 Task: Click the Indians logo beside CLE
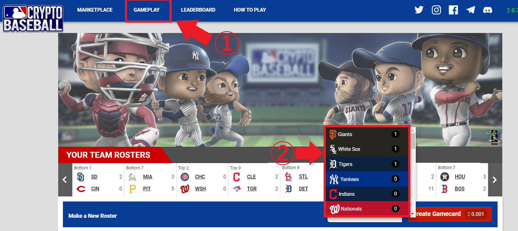point(237,177)
